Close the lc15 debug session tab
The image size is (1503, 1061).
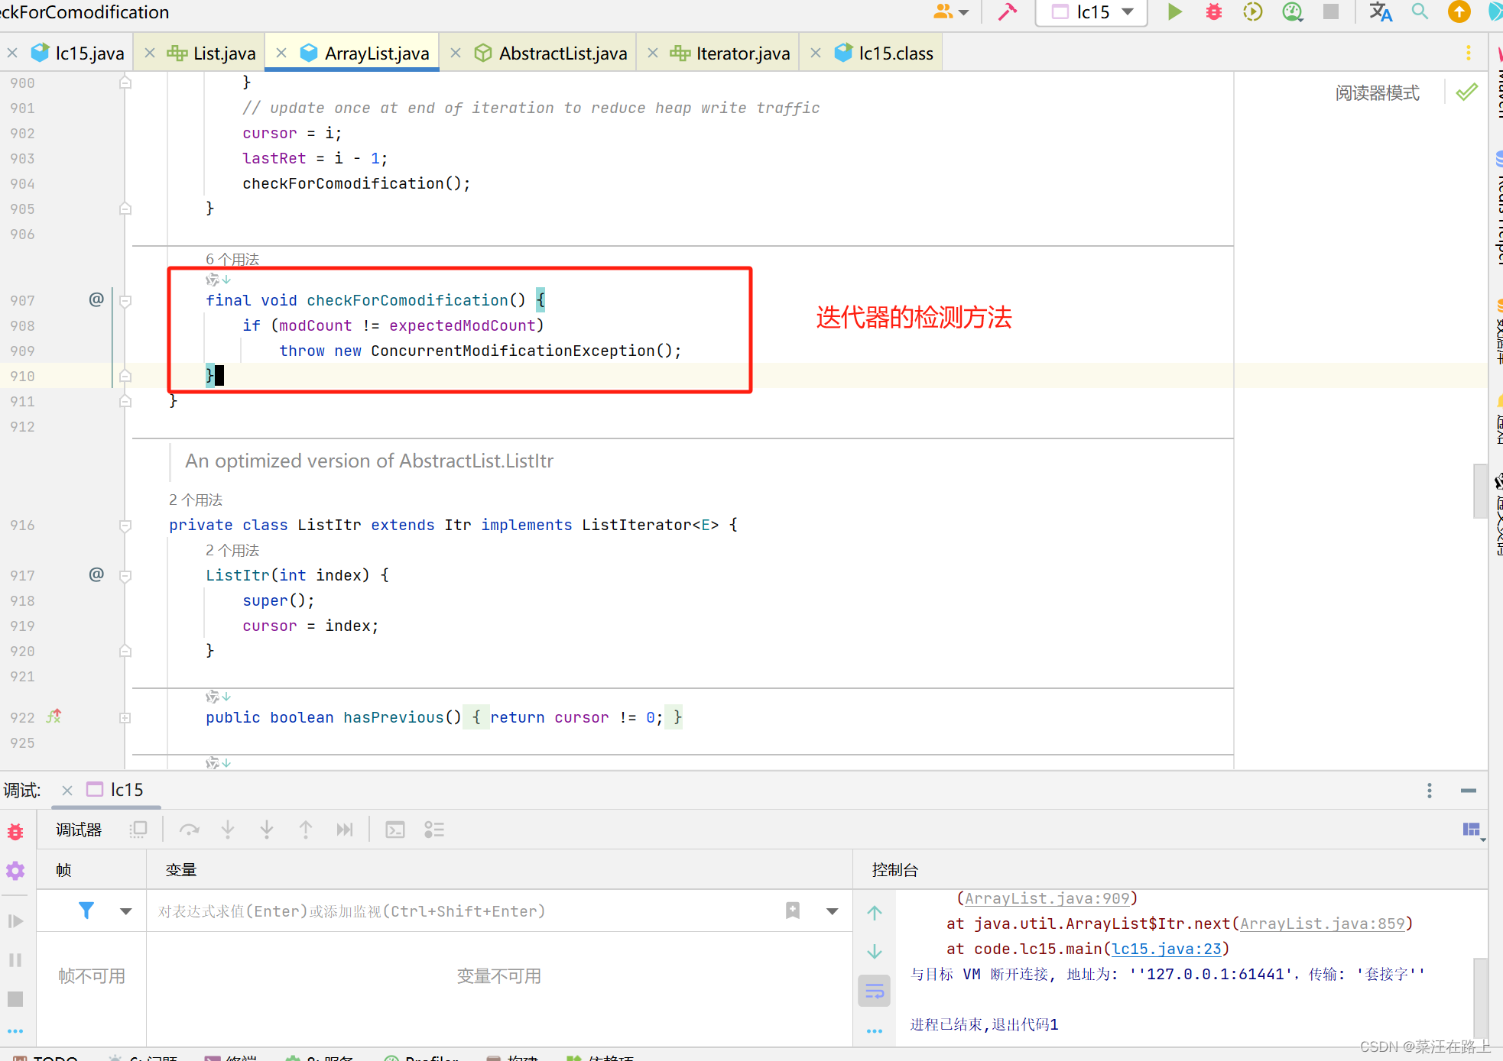(67, 790)
